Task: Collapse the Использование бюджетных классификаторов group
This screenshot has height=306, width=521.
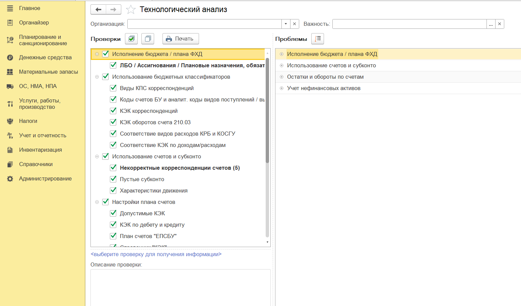Action: pyautogui.click(x=97, y=77)
